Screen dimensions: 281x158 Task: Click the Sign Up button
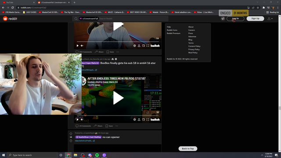pos(255,18)
